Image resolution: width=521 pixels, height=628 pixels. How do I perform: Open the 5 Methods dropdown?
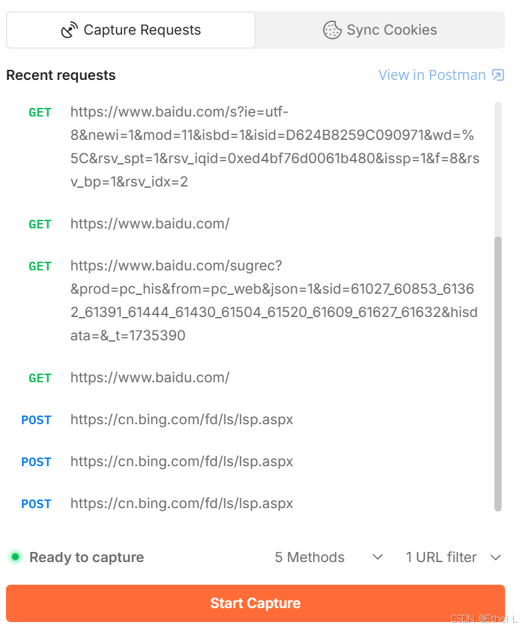point(309,557)
